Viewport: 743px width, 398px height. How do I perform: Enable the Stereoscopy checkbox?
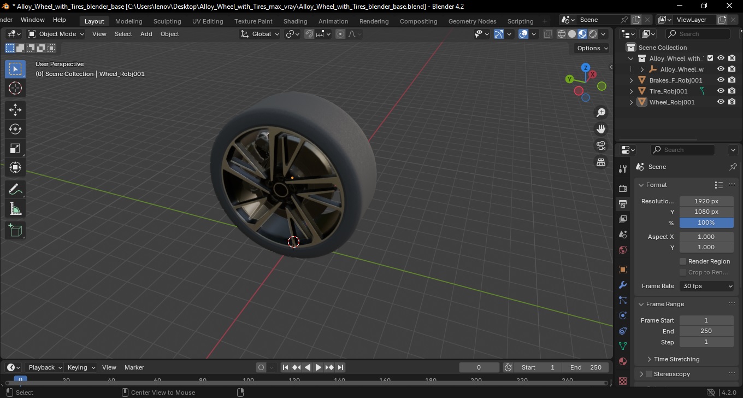click(649, 374)
